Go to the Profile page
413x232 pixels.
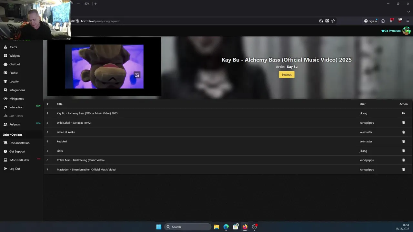click(13, 73)
